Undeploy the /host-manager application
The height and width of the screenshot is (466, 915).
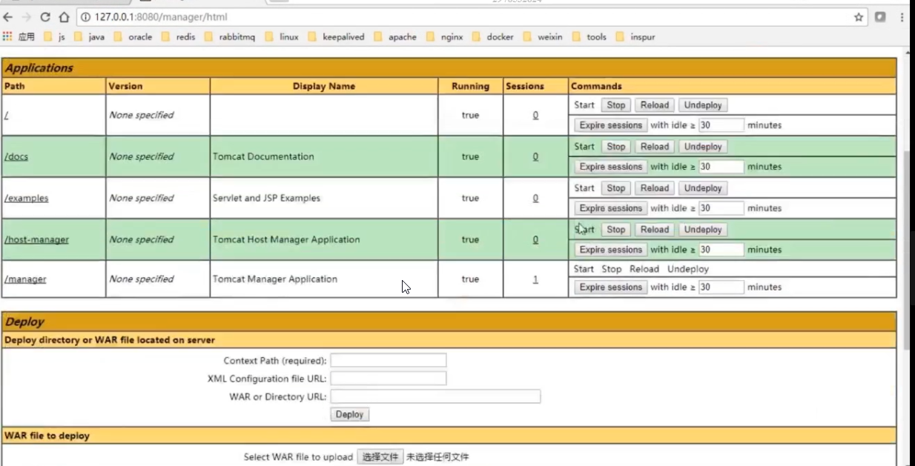703,230
